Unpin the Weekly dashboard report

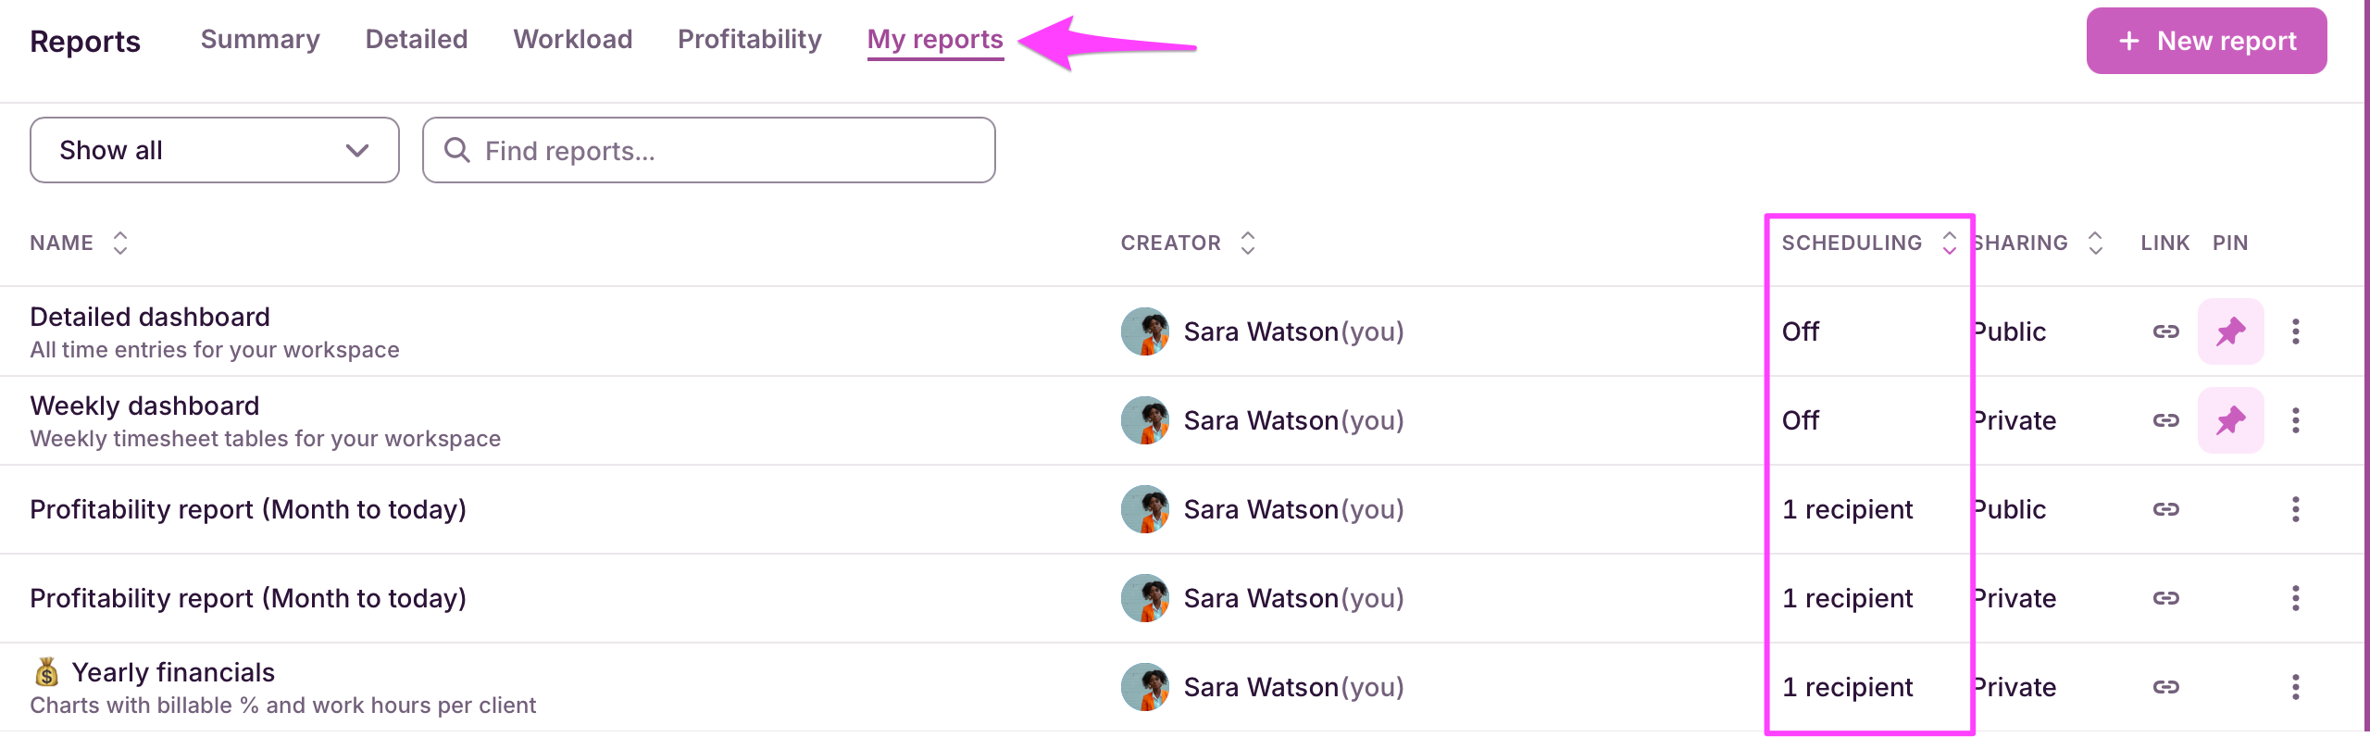[2230, 420]
